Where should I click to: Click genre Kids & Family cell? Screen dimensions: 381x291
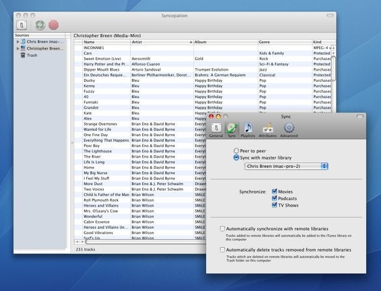(271, 53)
